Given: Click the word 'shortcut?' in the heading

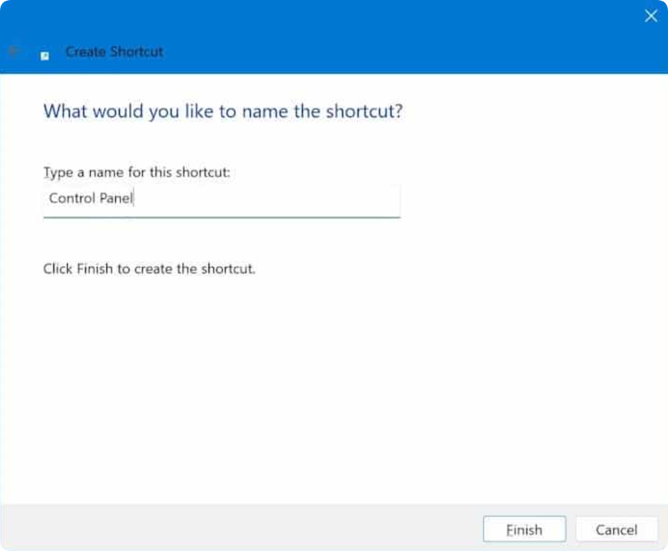Looking at the screenshot, I should point(364,111).
